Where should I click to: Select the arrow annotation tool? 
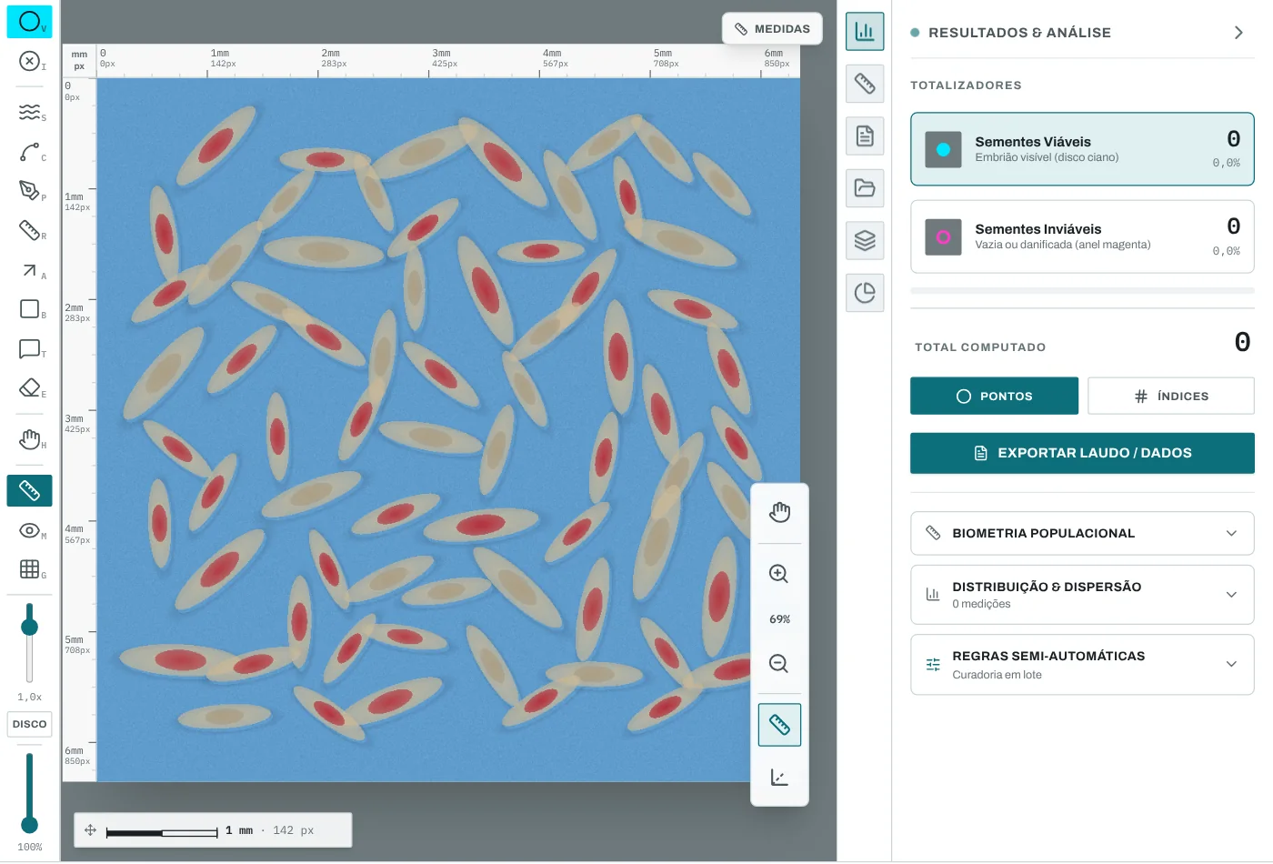(30, 270)
